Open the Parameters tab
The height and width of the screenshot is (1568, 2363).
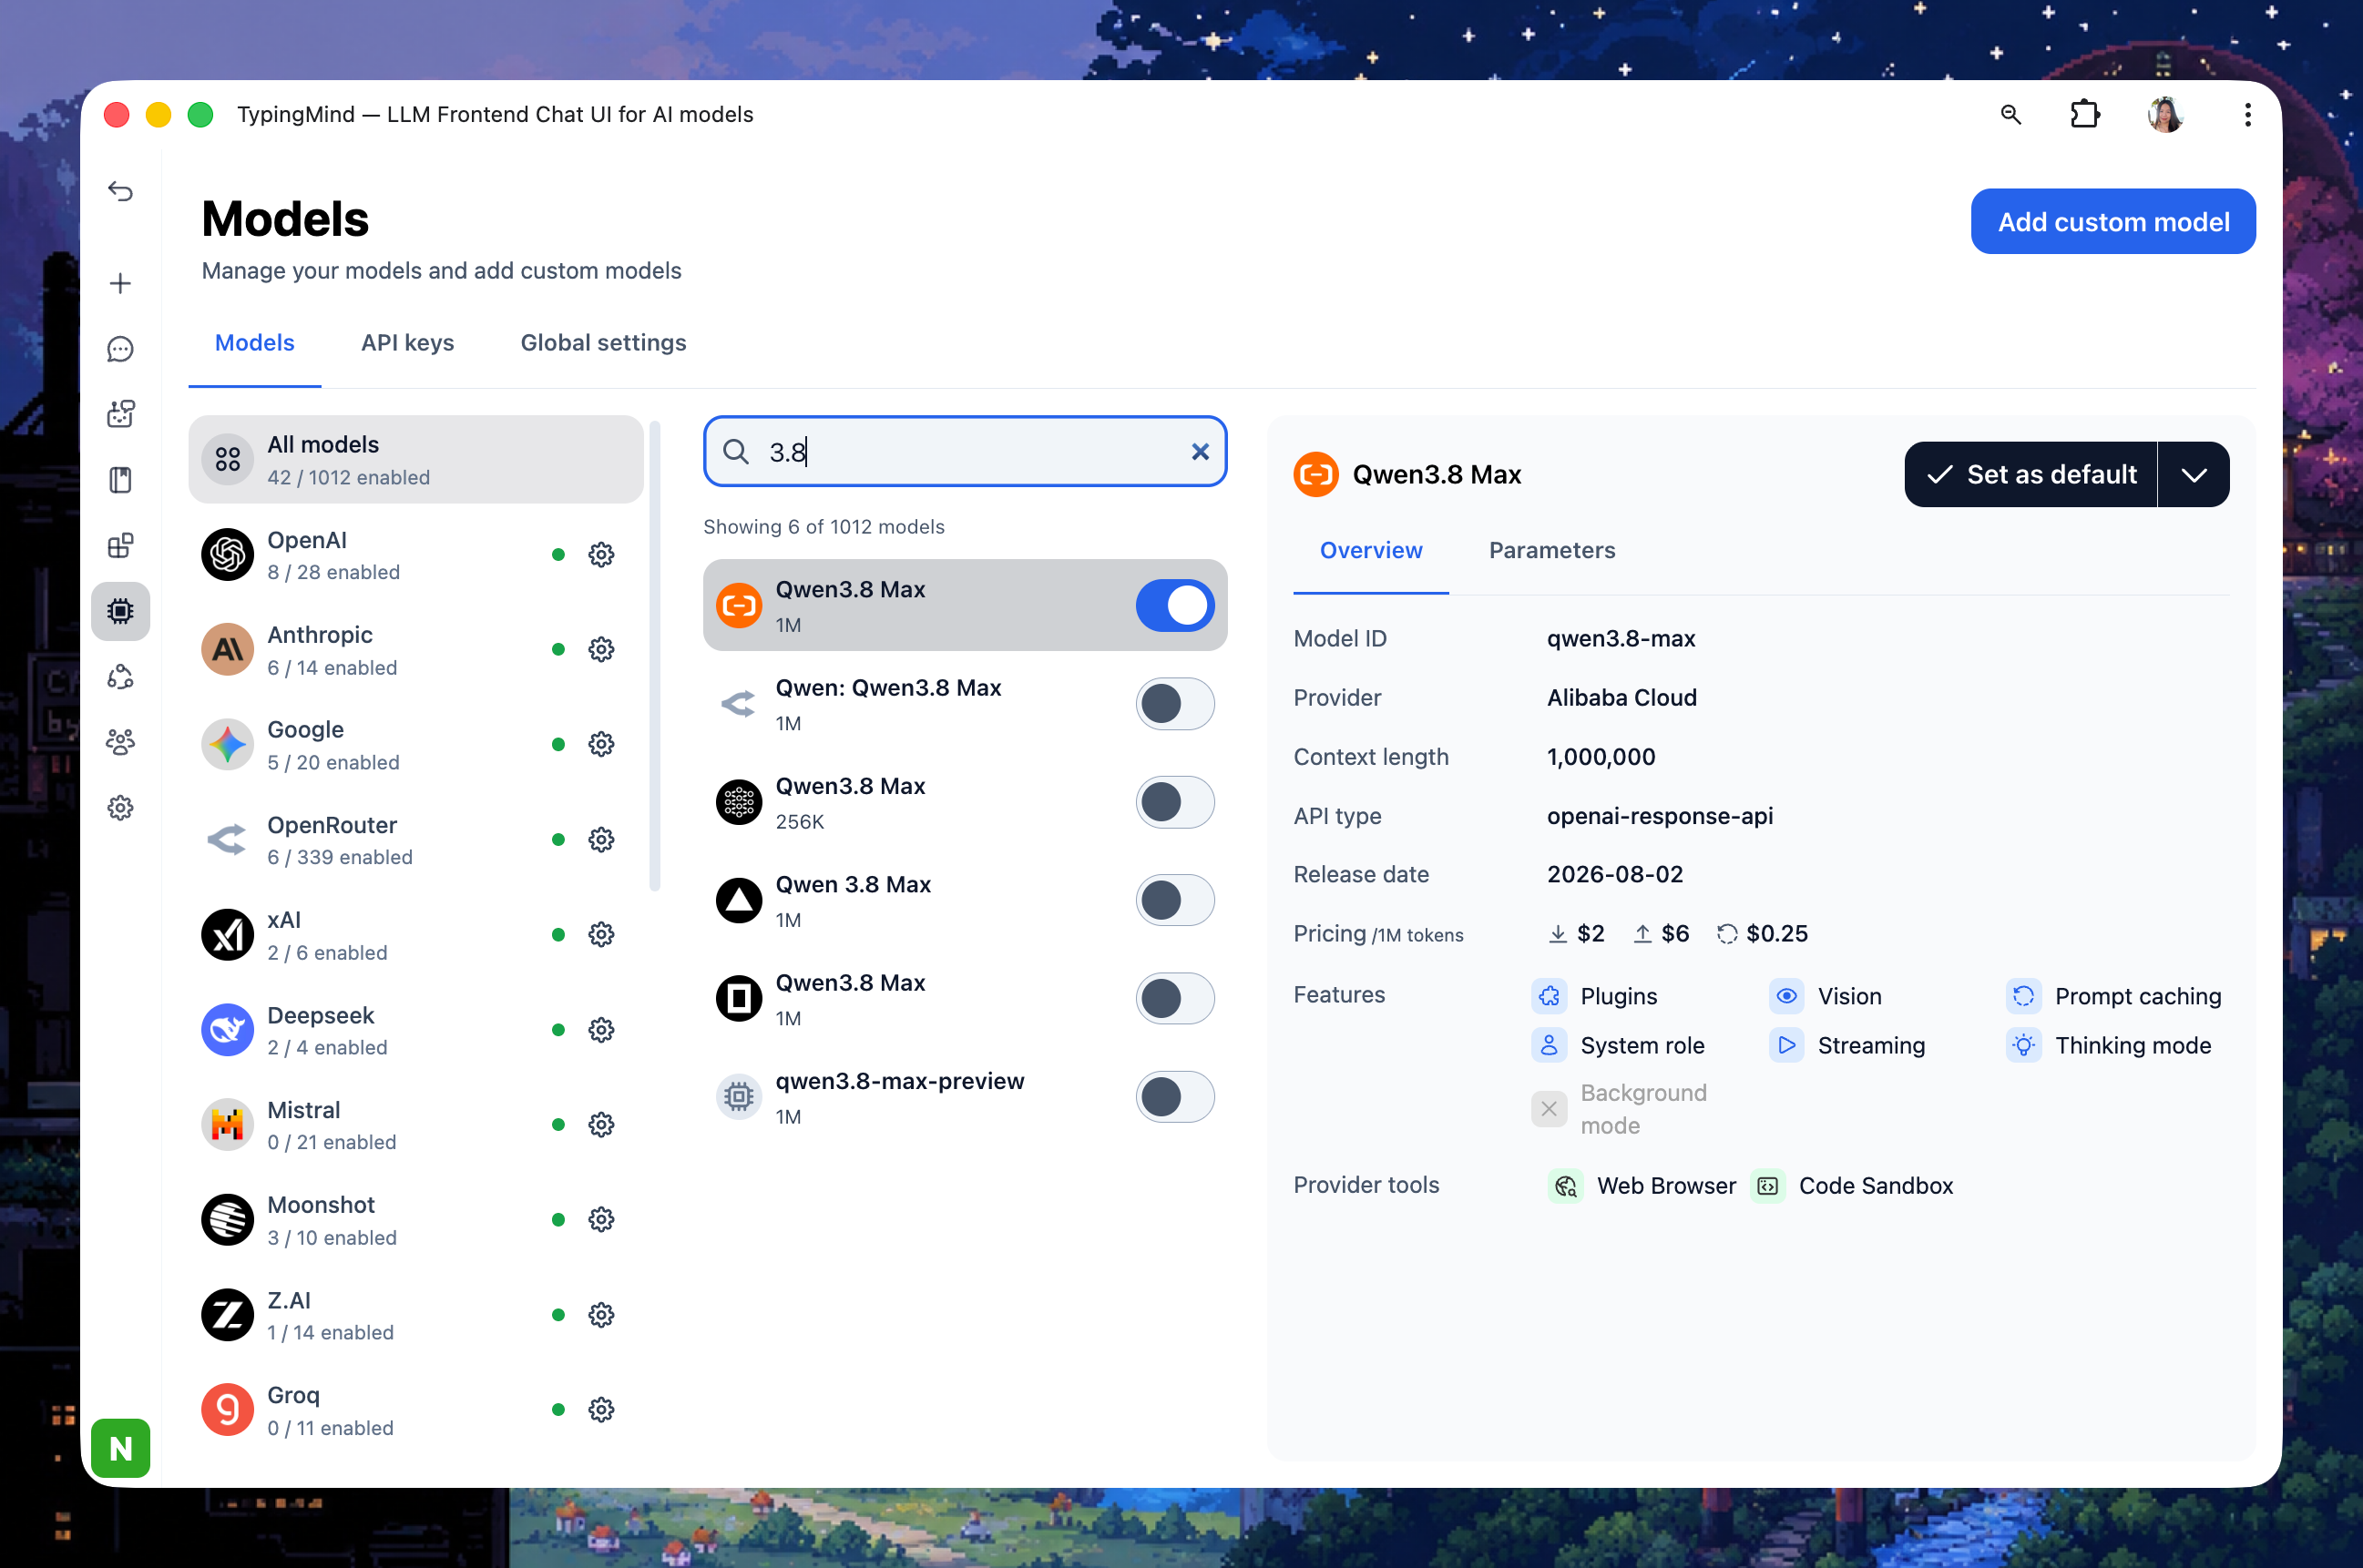tap(1551, 551)
